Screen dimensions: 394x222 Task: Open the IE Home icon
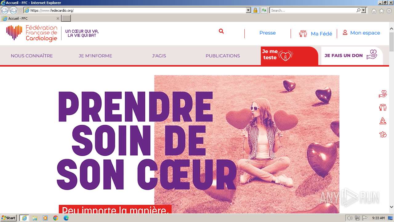[374, 11]
